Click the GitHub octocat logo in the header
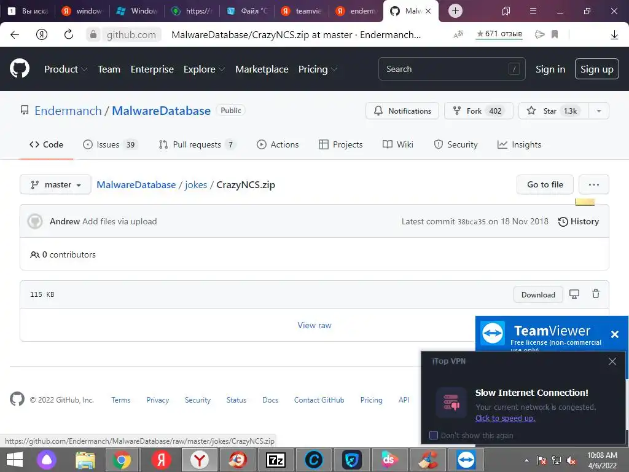629x472 pixels. (x=20, y=69)
